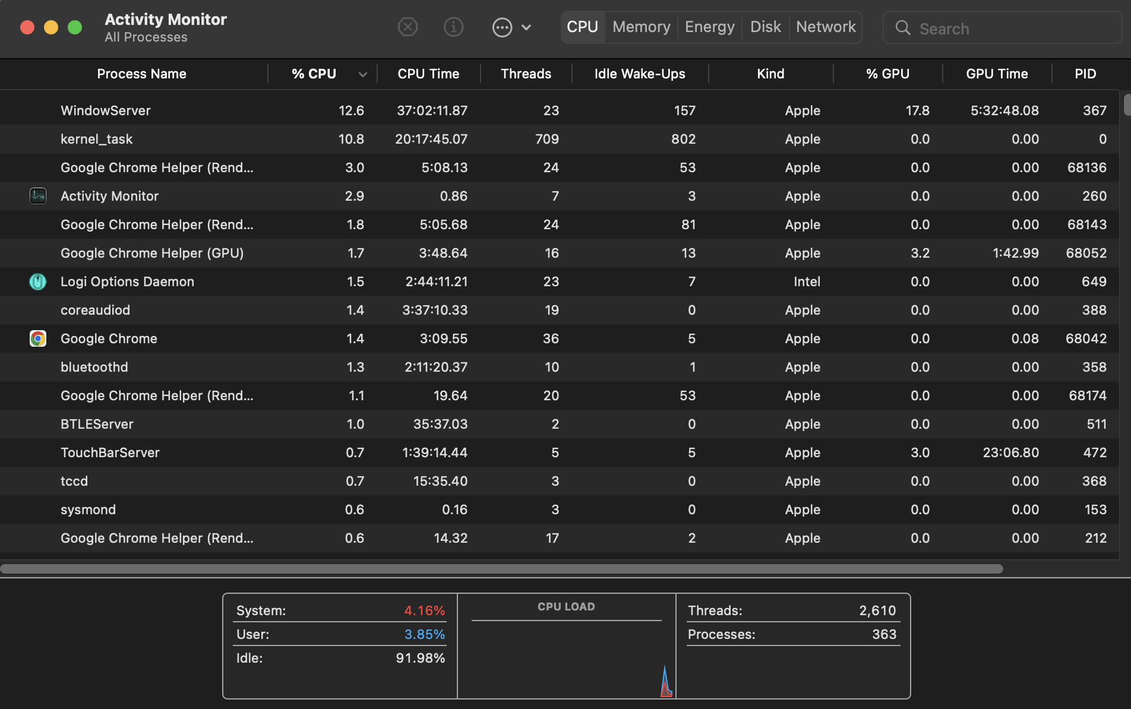Select the Activity Monitor process row

560,196
